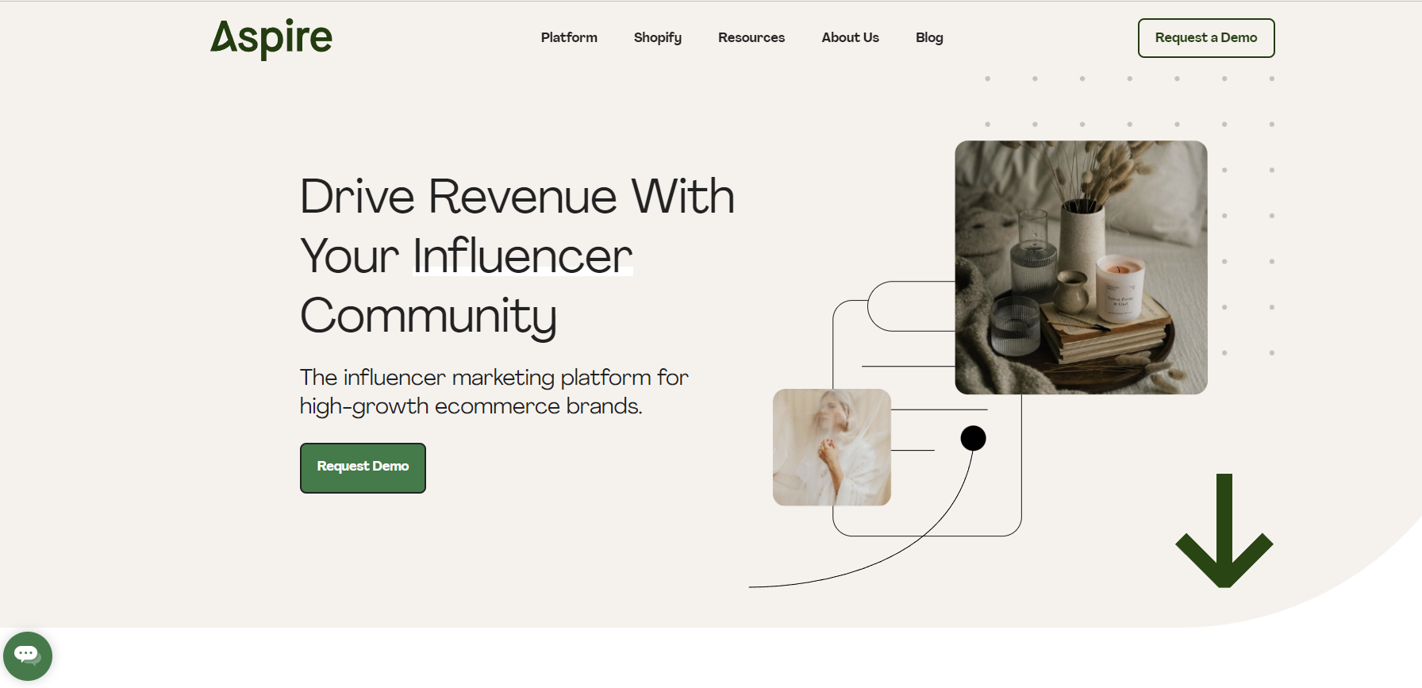Click the Aspire logo
This screenshot has width=1422, height=688.
click(271, 38)
